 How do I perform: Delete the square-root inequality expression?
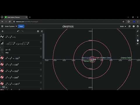(41, 42)
